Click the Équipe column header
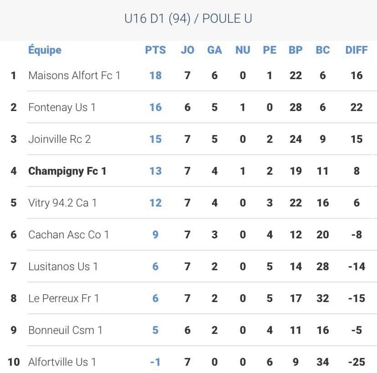Image resolution: width=377 pixels, height=373 pixels. pyautogui.click(x=45, y=50)
